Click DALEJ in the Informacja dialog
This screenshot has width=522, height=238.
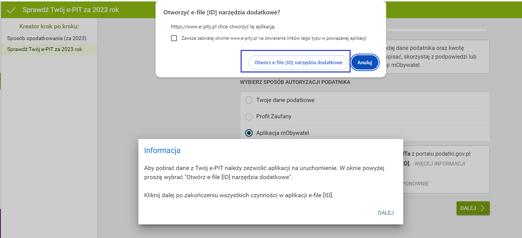[386, 213]
